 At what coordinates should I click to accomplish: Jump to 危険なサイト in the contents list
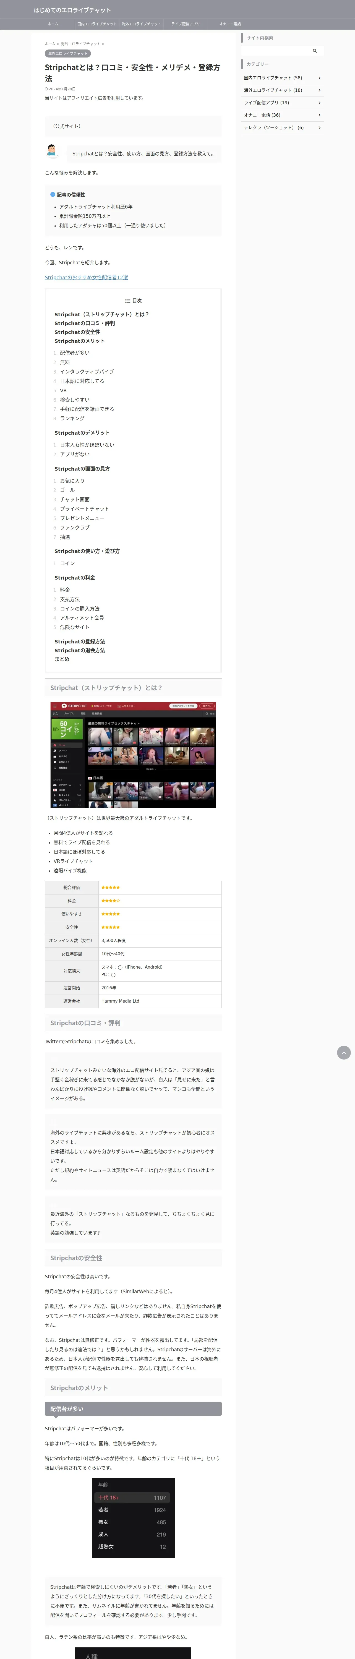coord(75,627)
